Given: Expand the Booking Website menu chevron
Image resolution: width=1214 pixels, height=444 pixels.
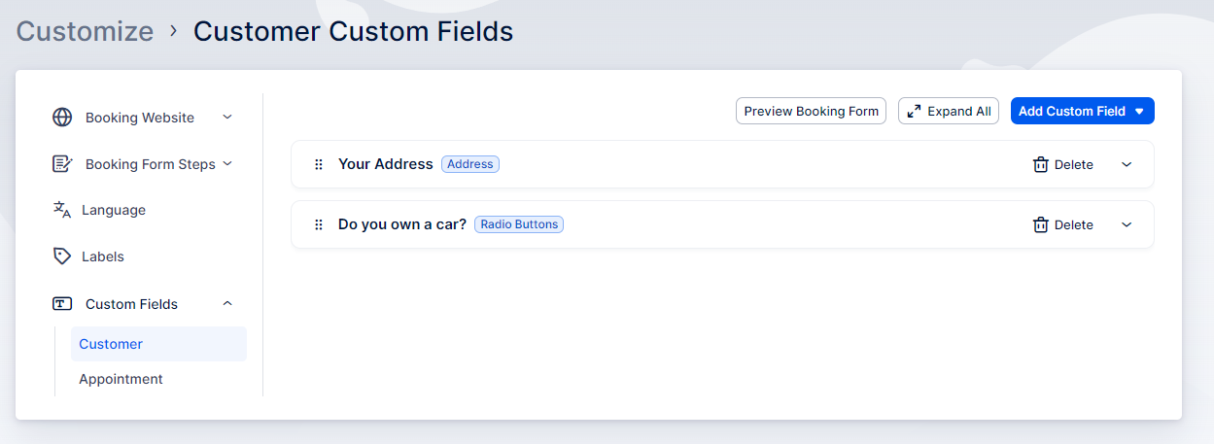Looking at the screenshot, I should click(227, 118).
